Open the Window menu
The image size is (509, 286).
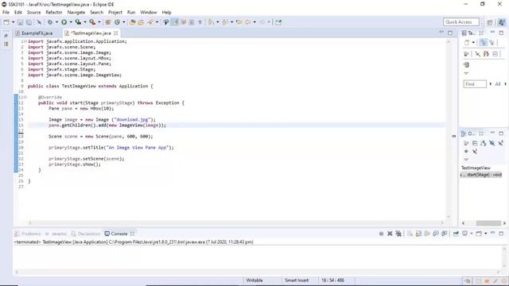(x=149, y=13)
